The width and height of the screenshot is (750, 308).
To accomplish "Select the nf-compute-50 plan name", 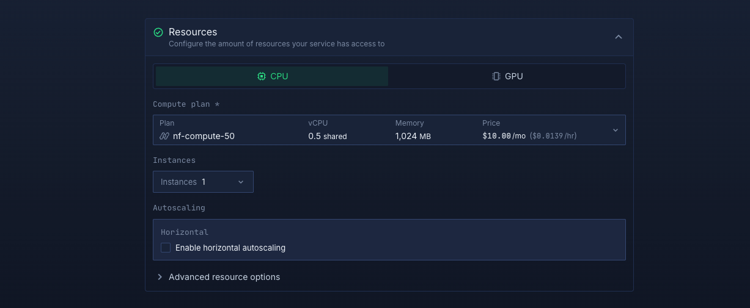I will [204, 136].
